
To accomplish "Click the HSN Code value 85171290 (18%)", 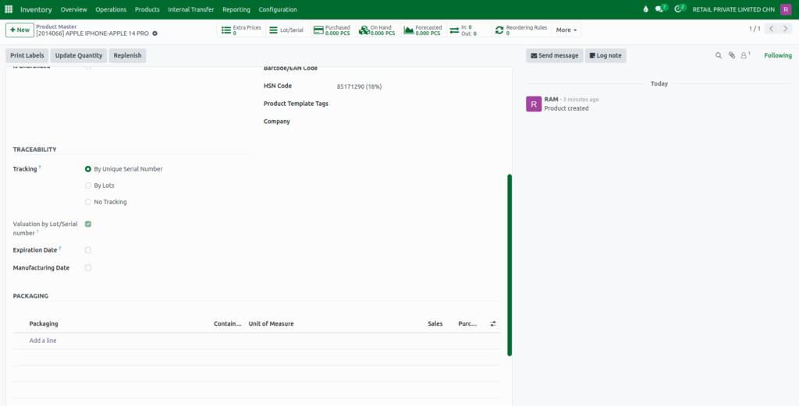I will [359, 86].
